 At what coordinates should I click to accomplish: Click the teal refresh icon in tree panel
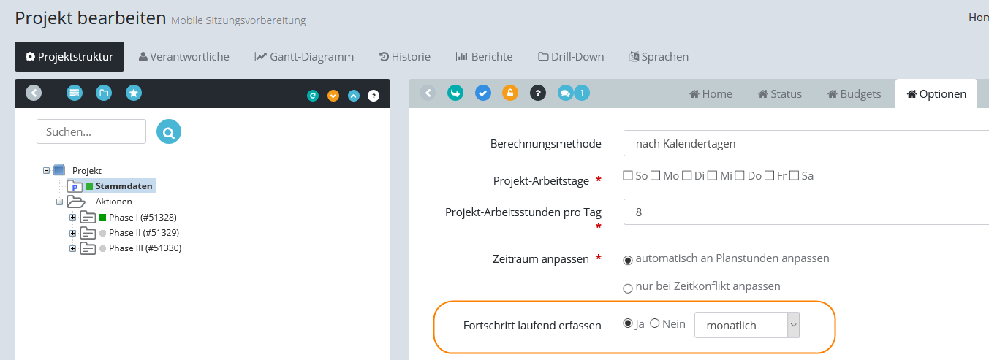(x=313, y=96)
